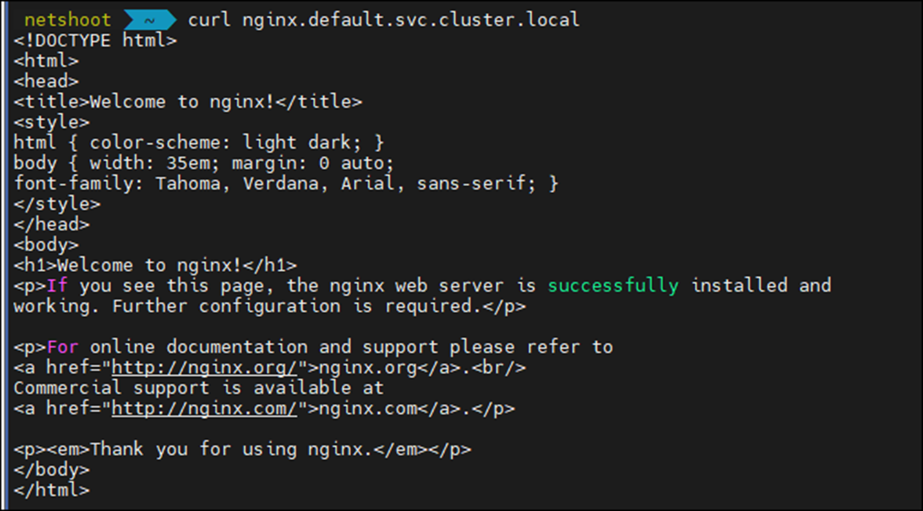Click the http://nginx.org/ underlined link
This screenshot has width=923, height=511.
pyautogui.click(x=204, y=368)
